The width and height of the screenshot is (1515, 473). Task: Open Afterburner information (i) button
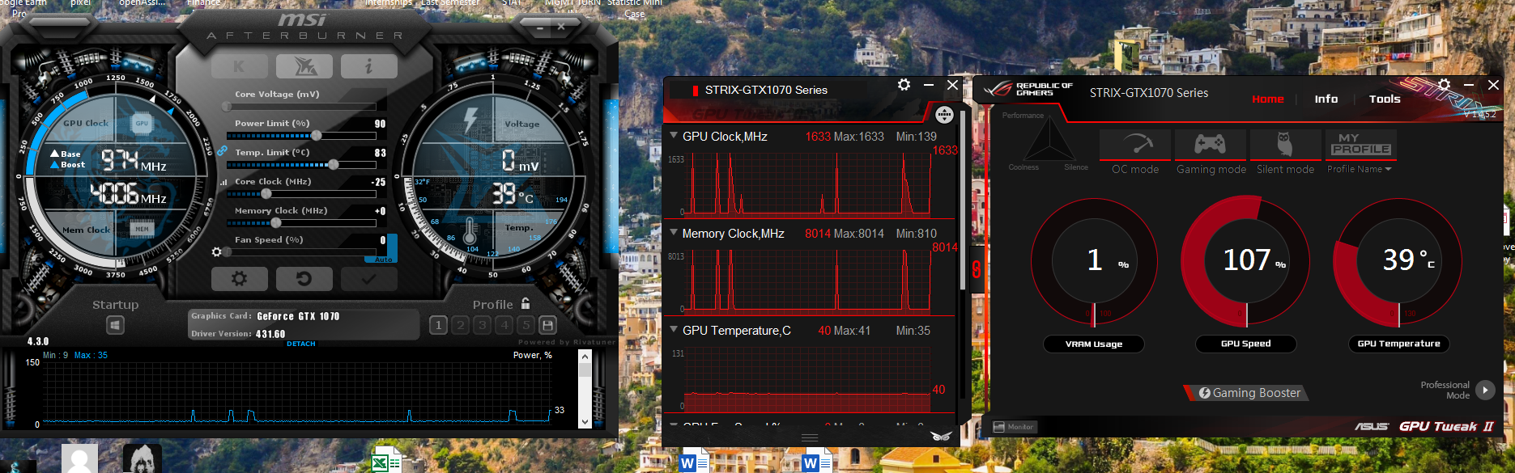pos(369,66)
